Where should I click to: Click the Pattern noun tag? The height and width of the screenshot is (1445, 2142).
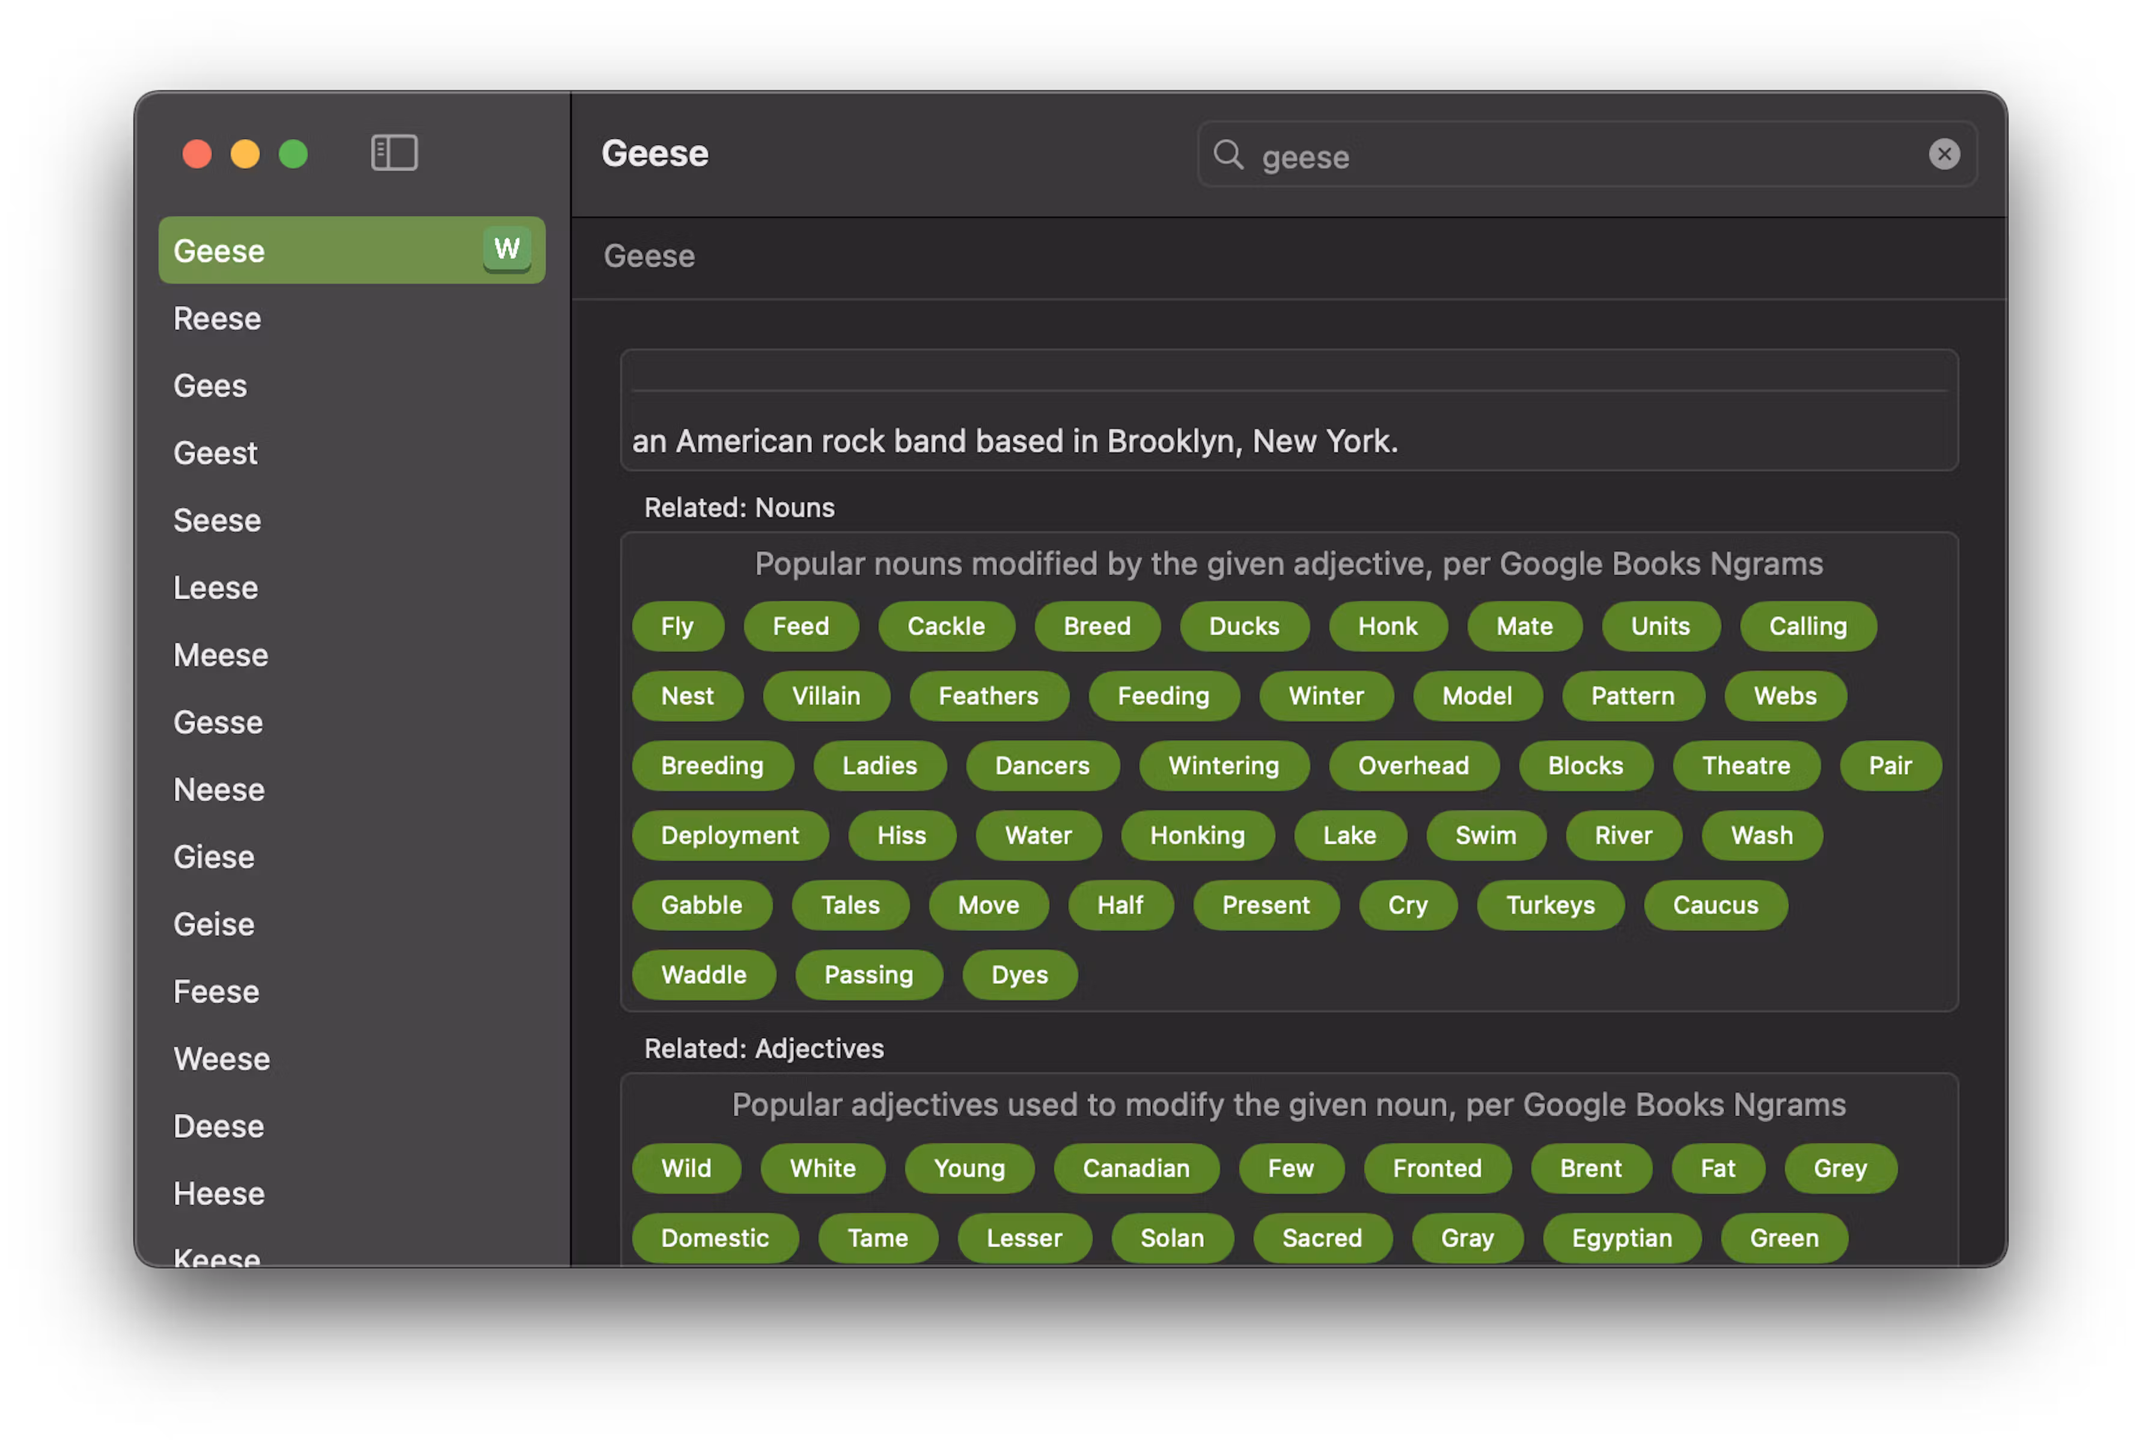coord(1632,697)
